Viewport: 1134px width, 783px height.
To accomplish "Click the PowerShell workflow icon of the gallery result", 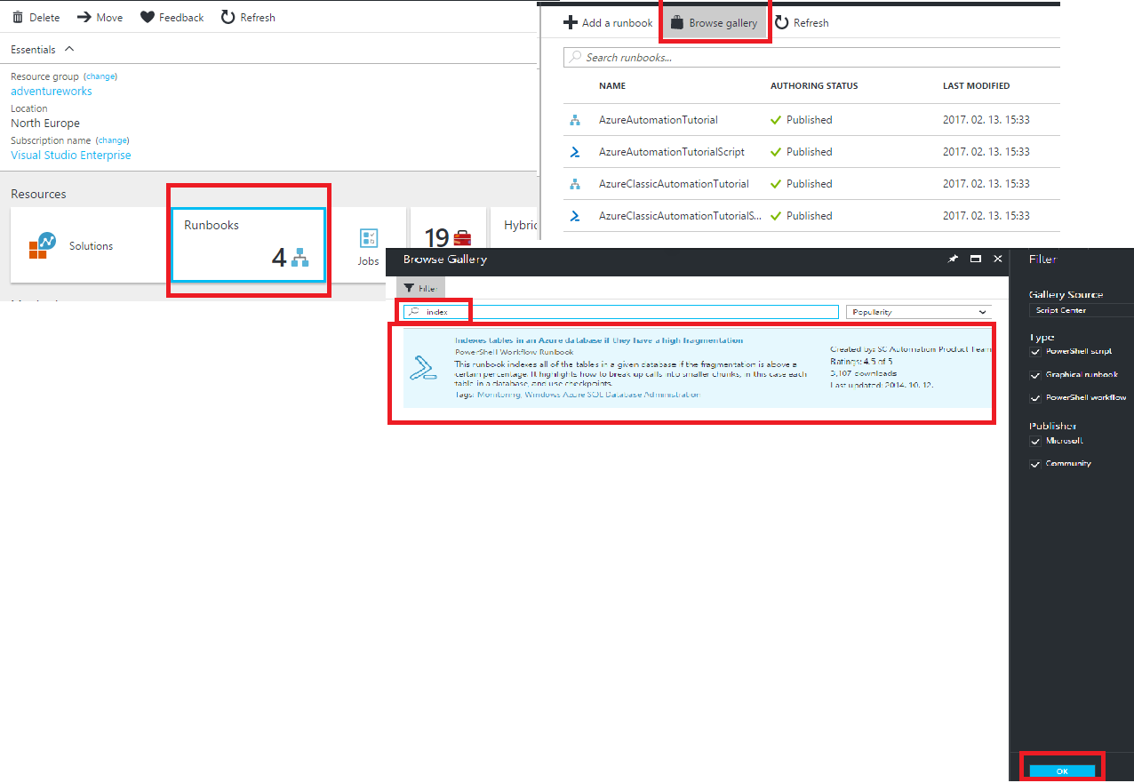I will [x=423, y=368].
